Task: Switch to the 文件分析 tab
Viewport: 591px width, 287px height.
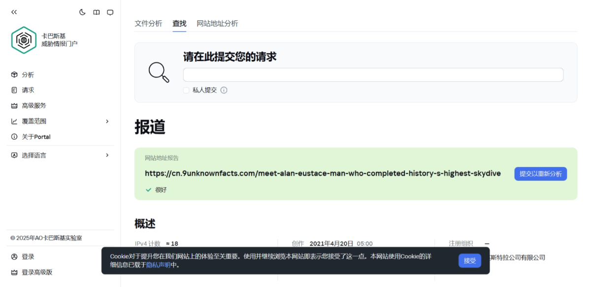Action: [148, 23]
